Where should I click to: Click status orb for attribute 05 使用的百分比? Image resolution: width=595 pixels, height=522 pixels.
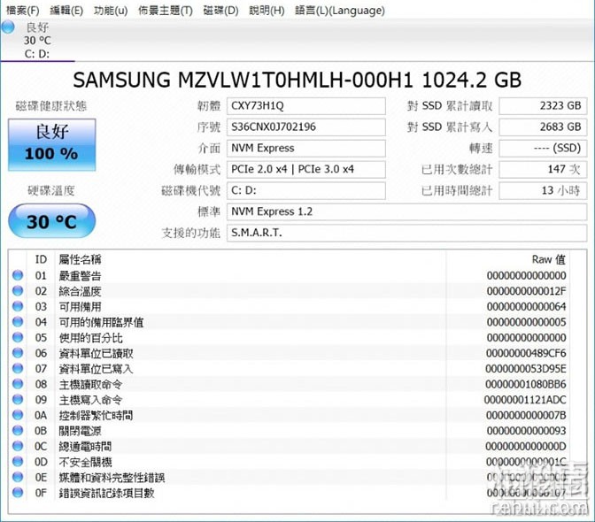(x=18, y=337)
